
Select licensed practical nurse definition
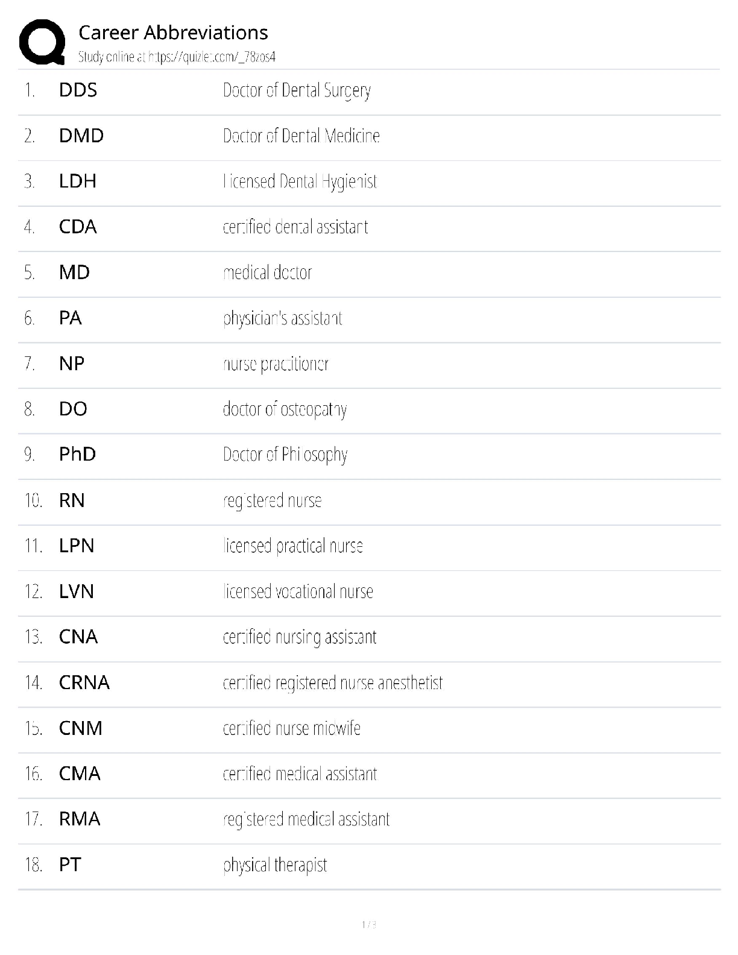click(292, 546)
